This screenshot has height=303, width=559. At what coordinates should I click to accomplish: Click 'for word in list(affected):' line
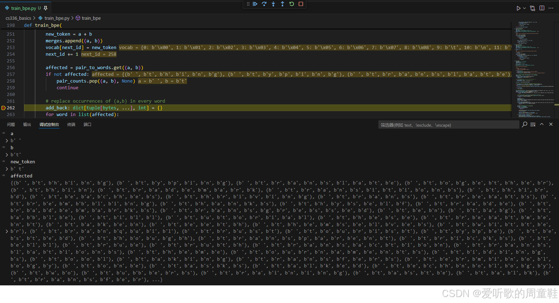(82, 115)
